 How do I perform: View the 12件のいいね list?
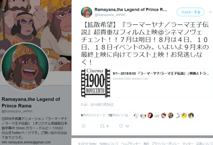(118, 115)
